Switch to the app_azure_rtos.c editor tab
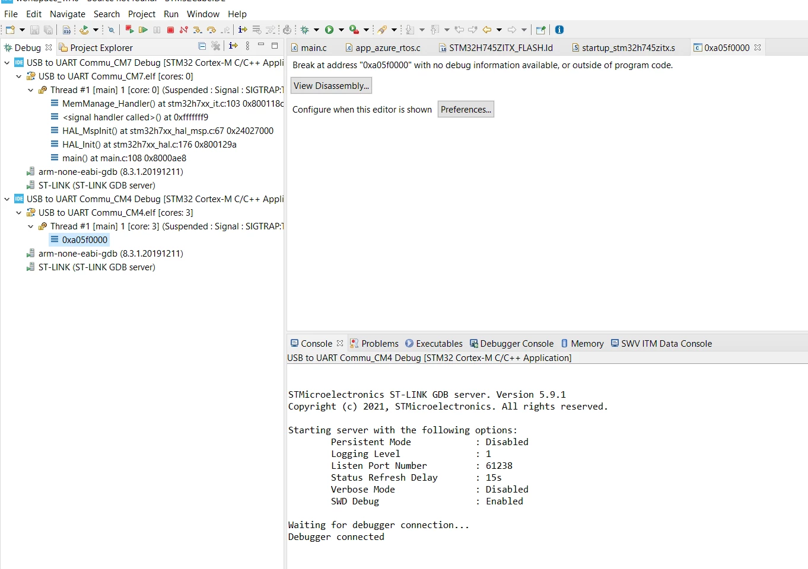This screenshot has width=808, height=569. [383, 47]
